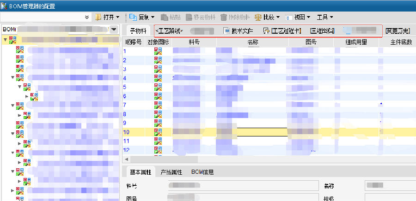Open the 变更历史 tab
This screenshot has width=416, height=201.
(x=398, y=31)
